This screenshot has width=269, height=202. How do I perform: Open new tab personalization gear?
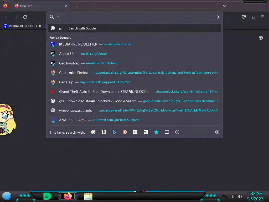(261, 38)
